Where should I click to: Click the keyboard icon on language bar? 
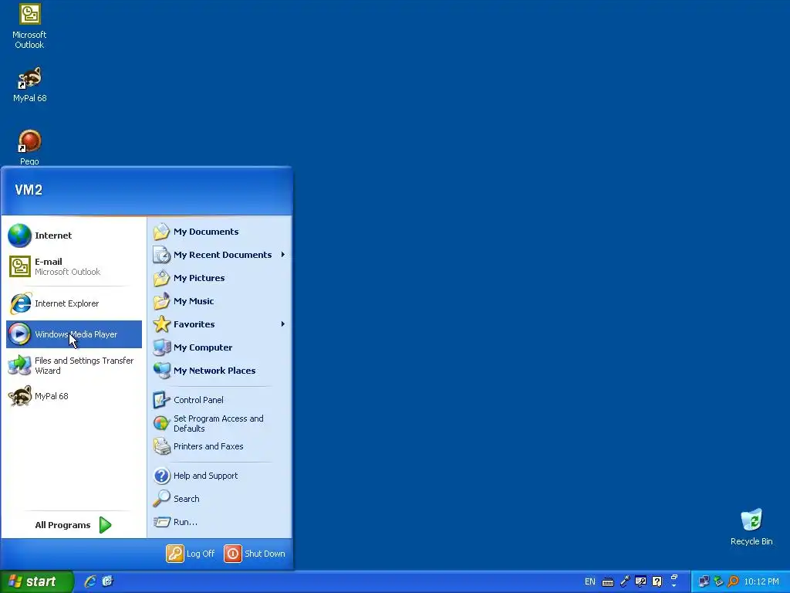[x=608, y=582]
